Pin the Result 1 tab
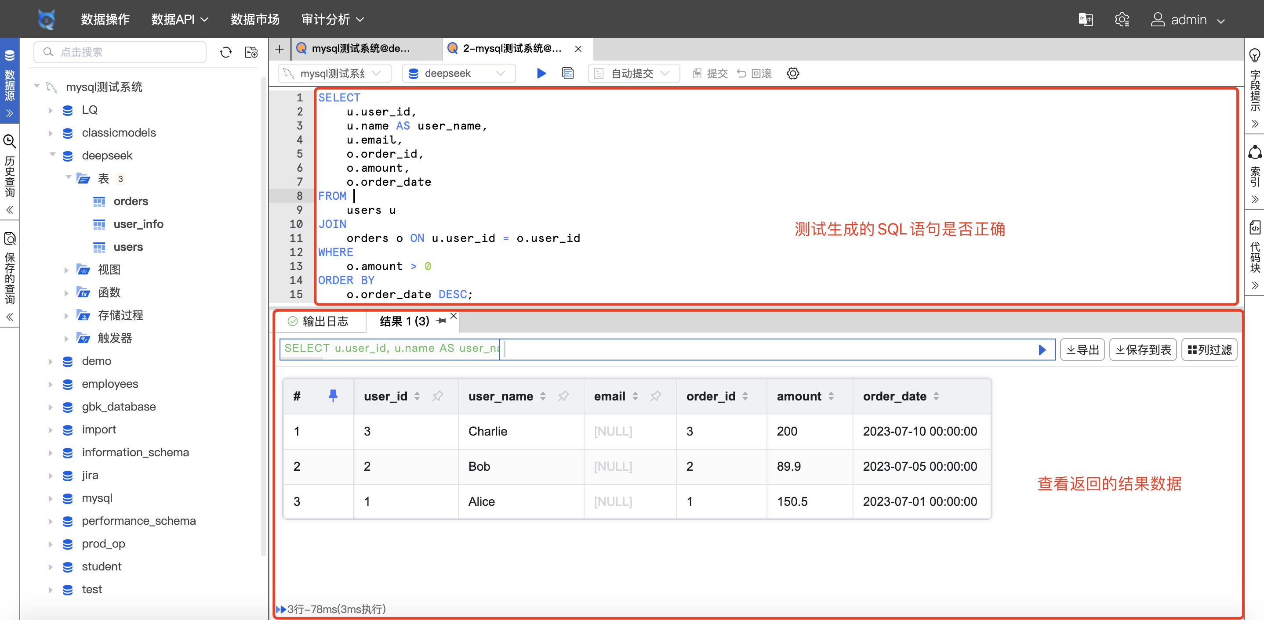The height and width of the screenshot is (620, 1264). (441, 321)
